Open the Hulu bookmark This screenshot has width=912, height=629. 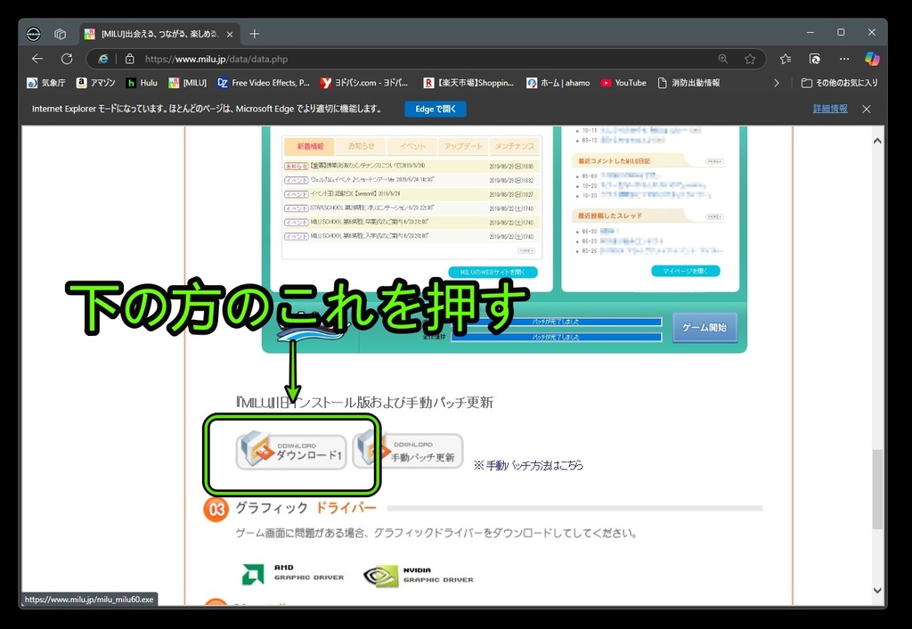coord(142,83)
